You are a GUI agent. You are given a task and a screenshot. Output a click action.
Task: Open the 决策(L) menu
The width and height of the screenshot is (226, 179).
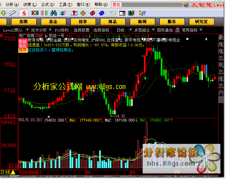point(30,5)
